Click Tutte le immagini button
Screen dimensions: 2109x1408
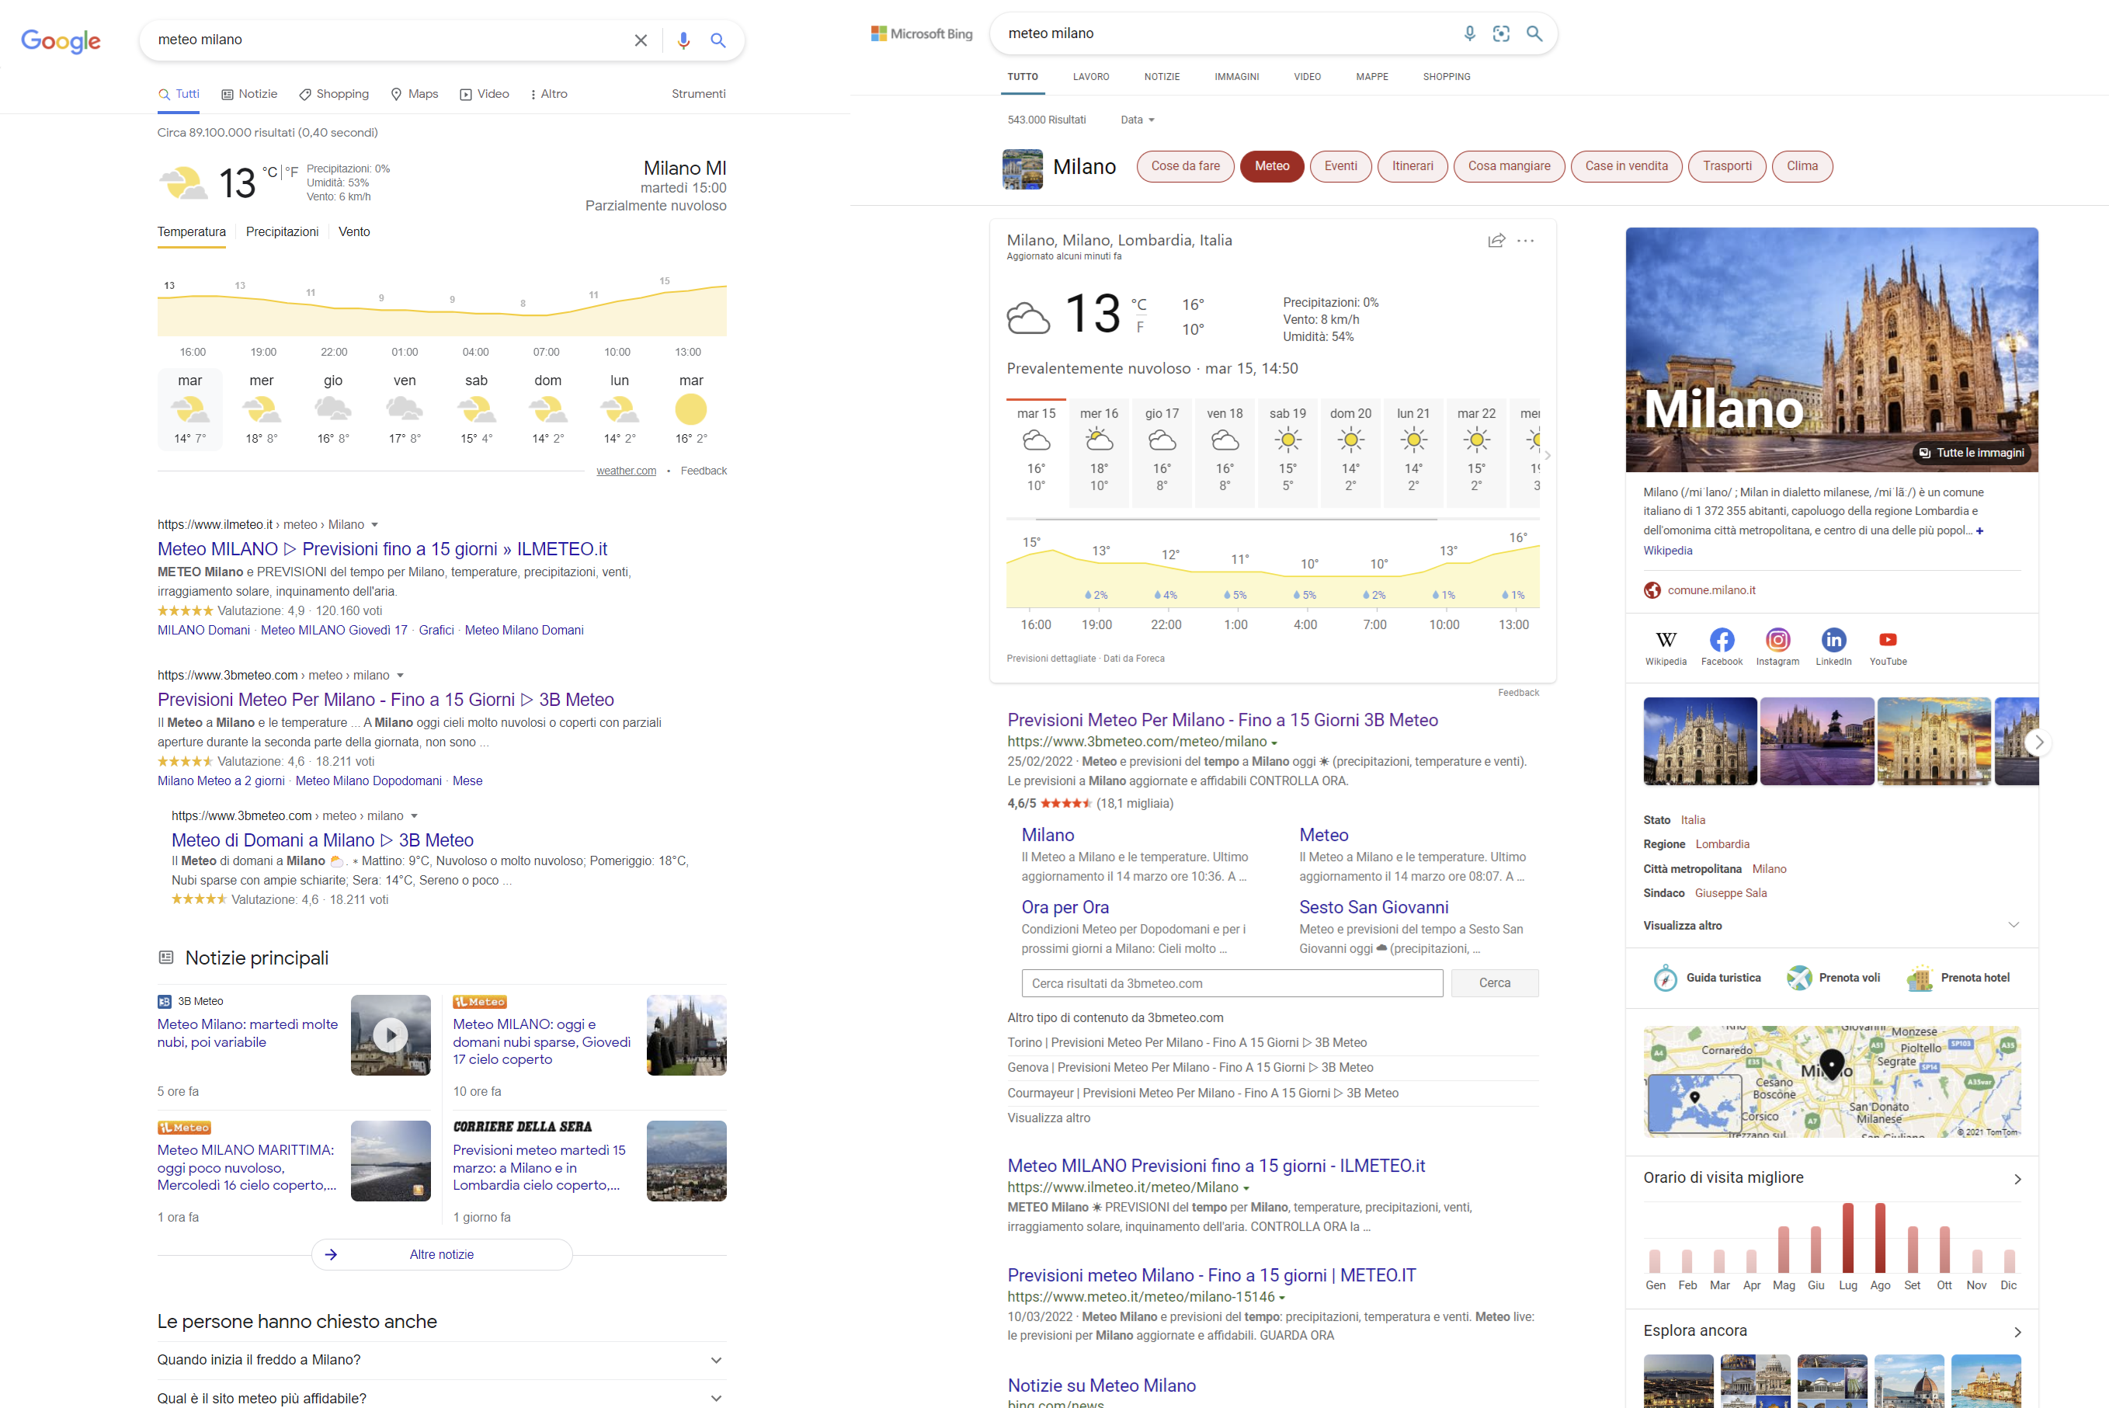(x=1972, y=453)
